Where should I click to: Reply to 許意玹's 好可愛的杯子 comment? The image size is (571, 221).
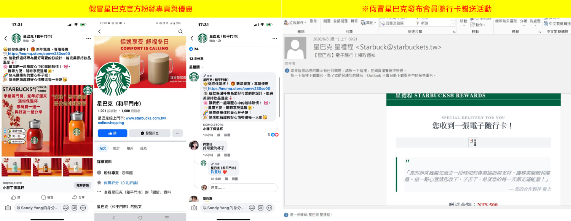point(227,155)
